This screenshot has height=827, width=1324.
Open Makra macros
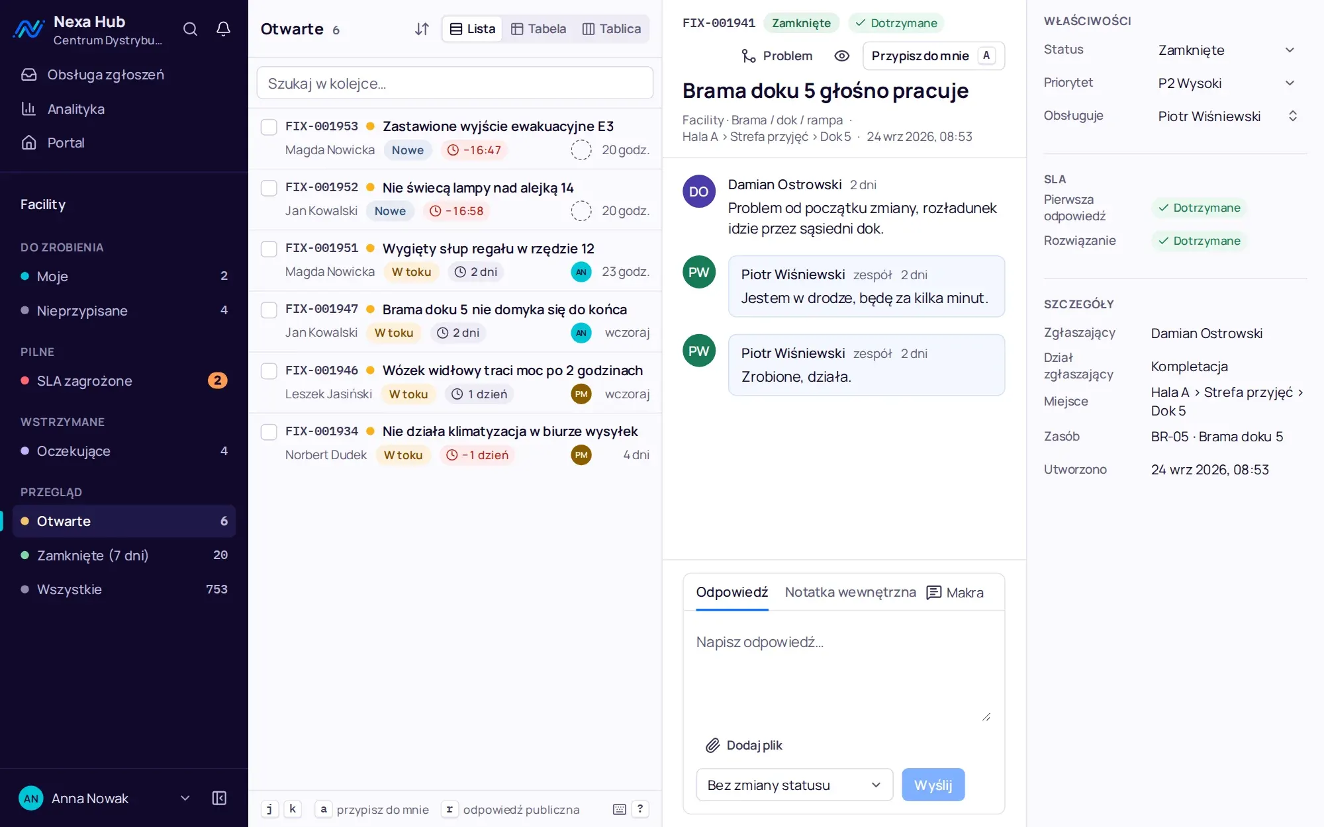955,593
